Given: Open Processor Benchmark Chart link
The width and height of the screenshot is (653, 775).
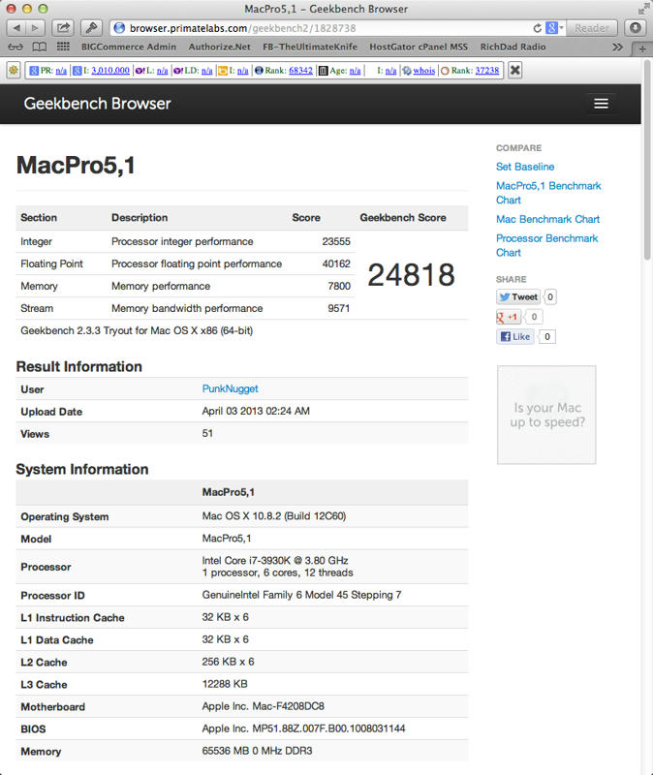Looking at the screenshot, I should [x=546, y=245].
